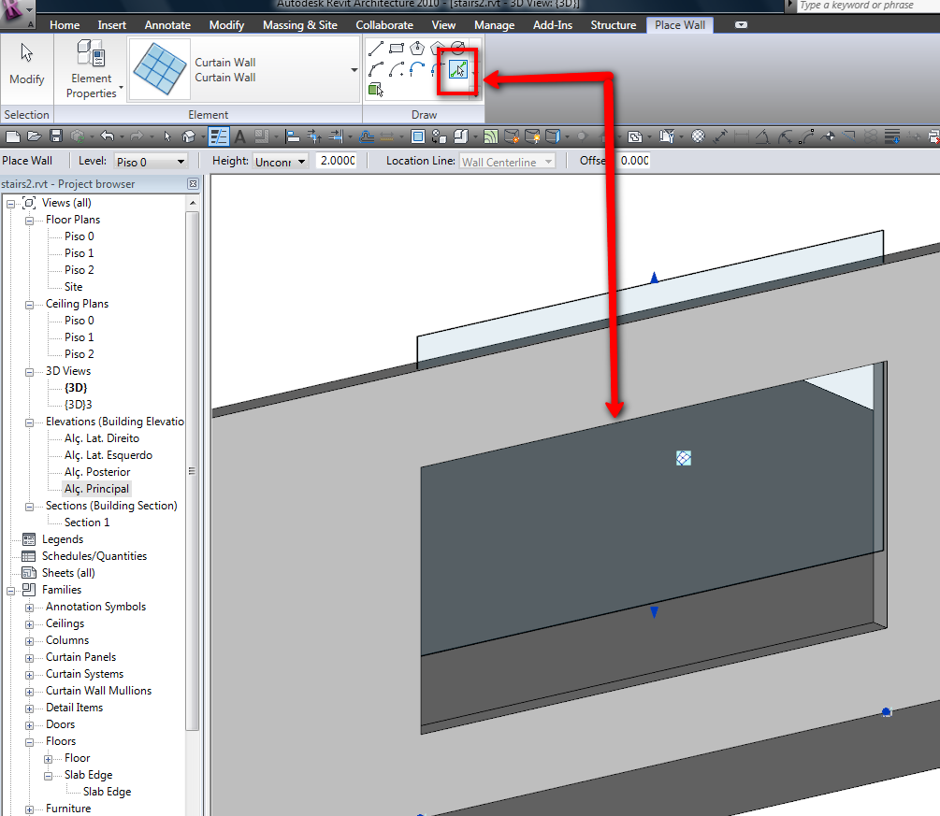Image resolution: width=940 pixels, height=816 pixels.
Task: Click the Revit application menu button
Action: 16,12
